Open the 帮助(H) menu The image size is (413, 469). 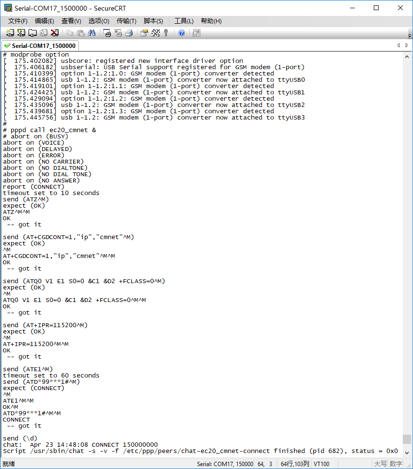point(211,21)
